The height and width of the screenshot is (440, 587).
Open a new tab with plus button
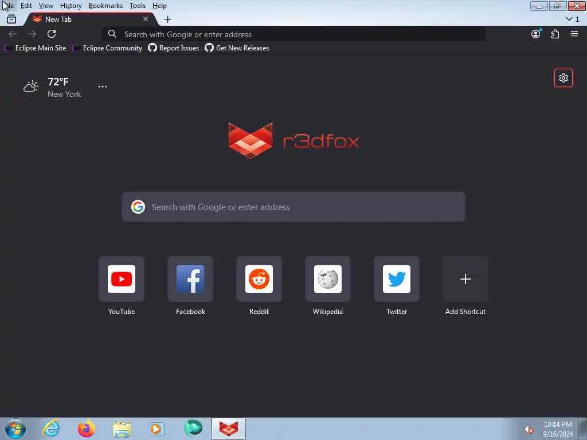[x=168, y=19]
